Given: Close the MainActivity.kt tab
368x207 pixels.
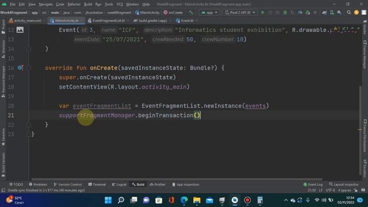Looking at the screenshot, I should (x=82, y=21).
